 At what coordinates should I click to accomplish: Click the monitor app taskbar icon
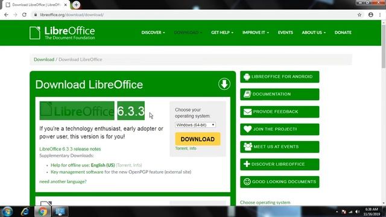coord(60,212)
